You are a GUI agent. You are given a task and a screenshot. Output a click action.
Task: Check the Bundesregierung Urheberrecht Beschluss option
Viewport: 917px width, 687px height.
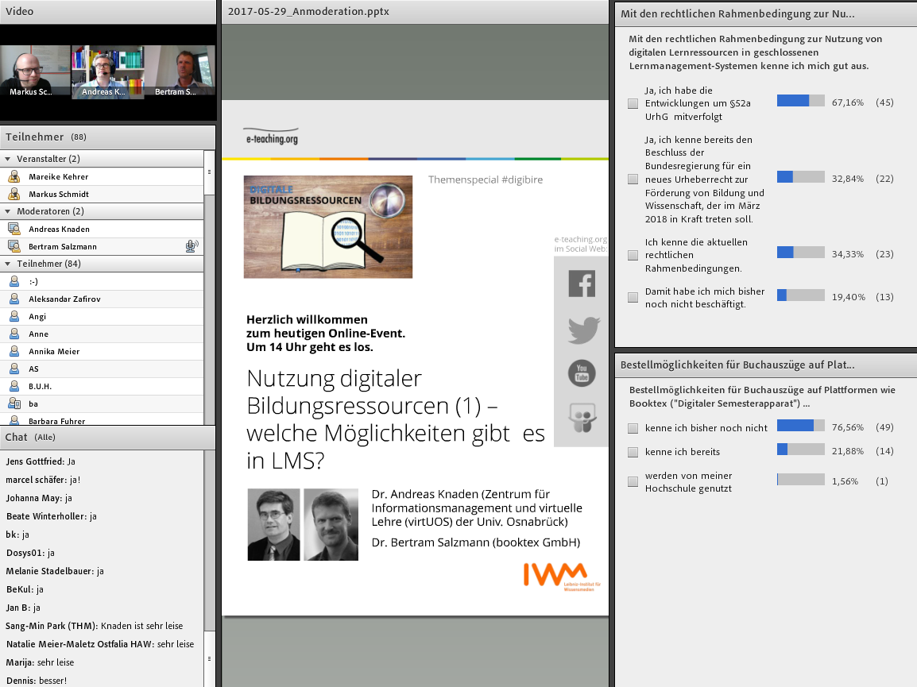633,179
